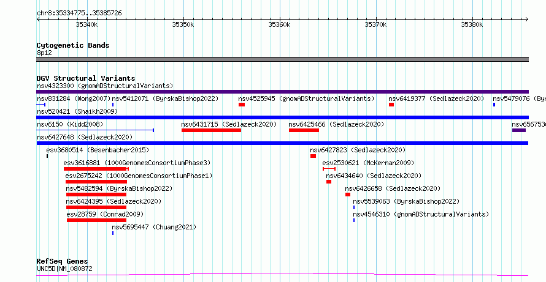Open the nsv6425466 (Sedlazeck2020) label

336,124
